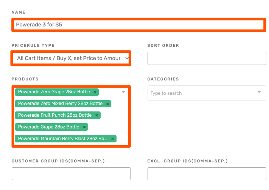Click the Powerade Grape 28oz Bottle label
The height and width of the screenshot is (190, 269).
48,127
